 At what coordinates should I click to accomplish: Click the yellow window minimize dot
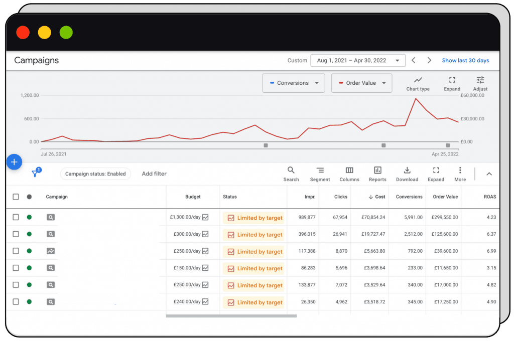45,33
